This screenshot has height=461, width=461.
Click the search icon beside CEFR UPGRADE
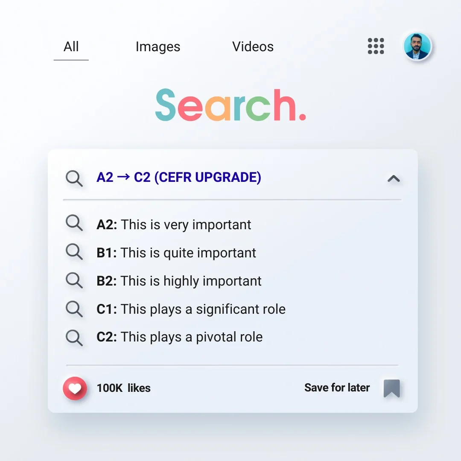74,178
